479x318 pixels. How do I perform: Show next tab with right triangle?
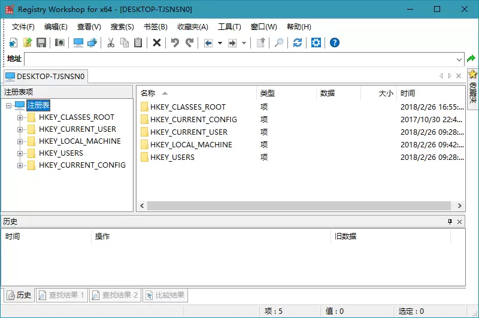[x=450, y=76]
